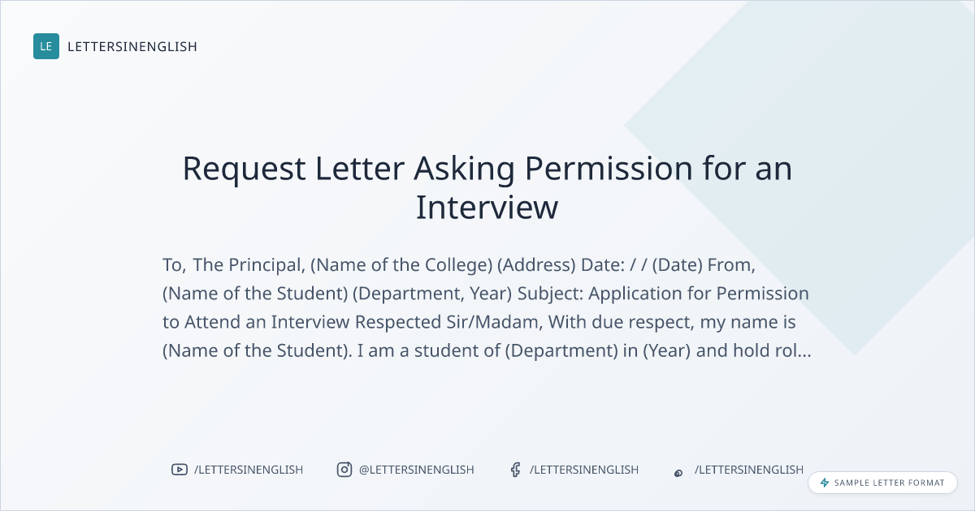Click the Instagram camera icon

(344, 470)
